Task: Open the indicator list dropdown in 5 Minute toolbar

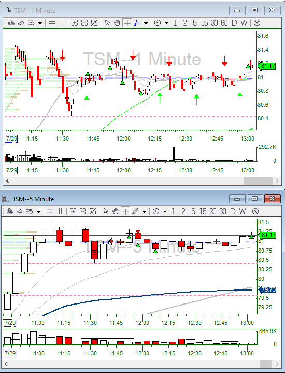Action: point(38,212)
